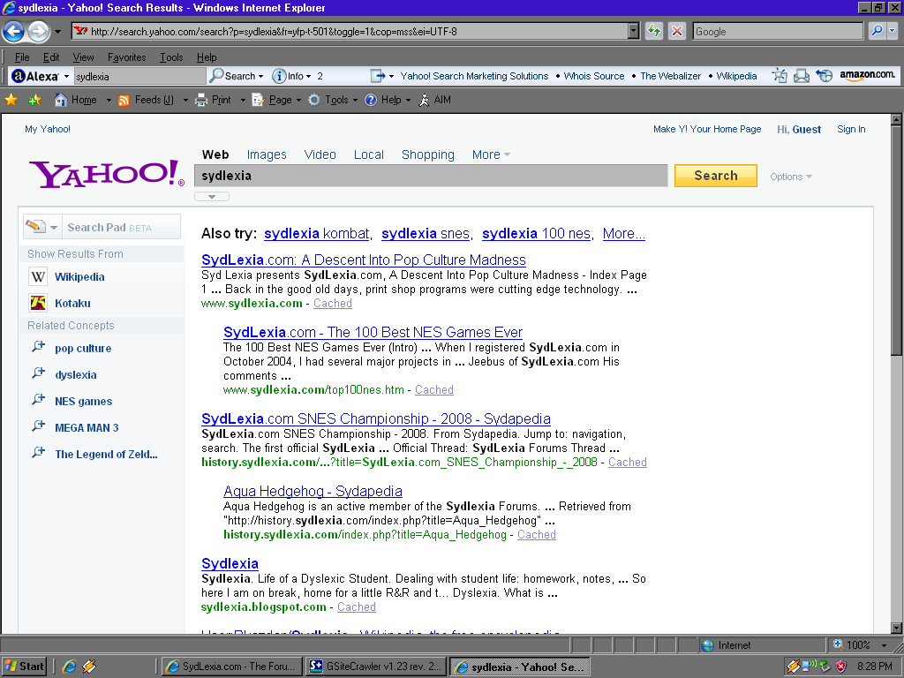Click the Yahoo search input field
Screen dimensions: 904x678
tap(430, 176)
